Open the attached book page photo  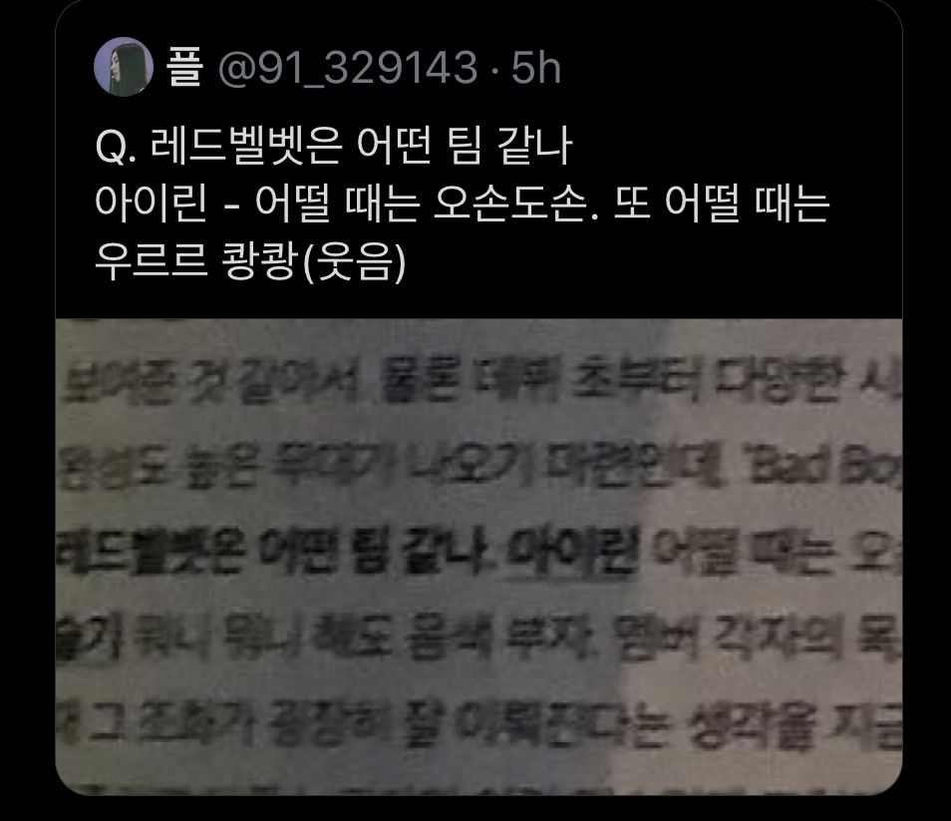click(x=478, y=557)
